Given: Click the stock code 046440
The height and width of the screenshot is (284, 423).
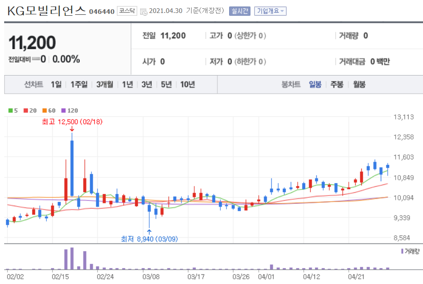Looking at the screenshot, I should point(102,12).
